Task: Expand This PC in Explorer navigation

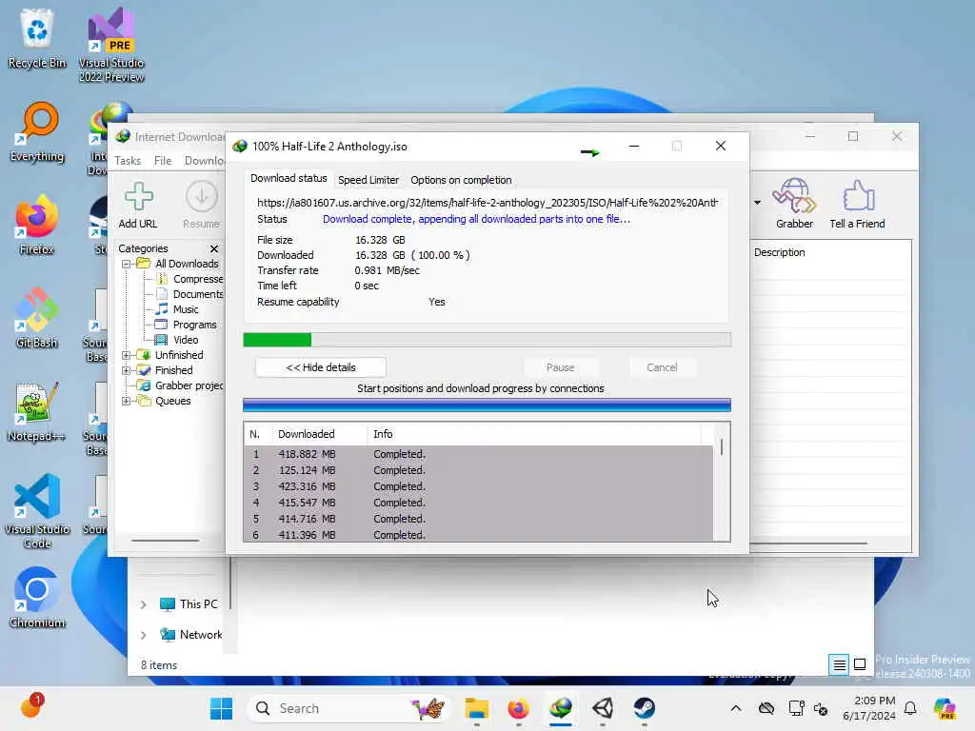Action: tap(144, 604)
